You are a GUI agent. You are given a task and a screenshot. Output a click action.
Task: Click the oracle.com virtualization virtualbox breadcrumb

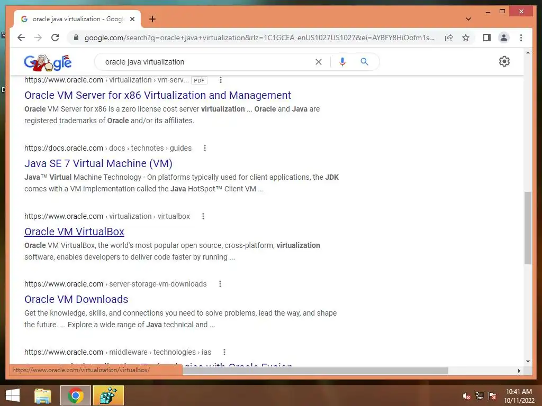[107, 216]
